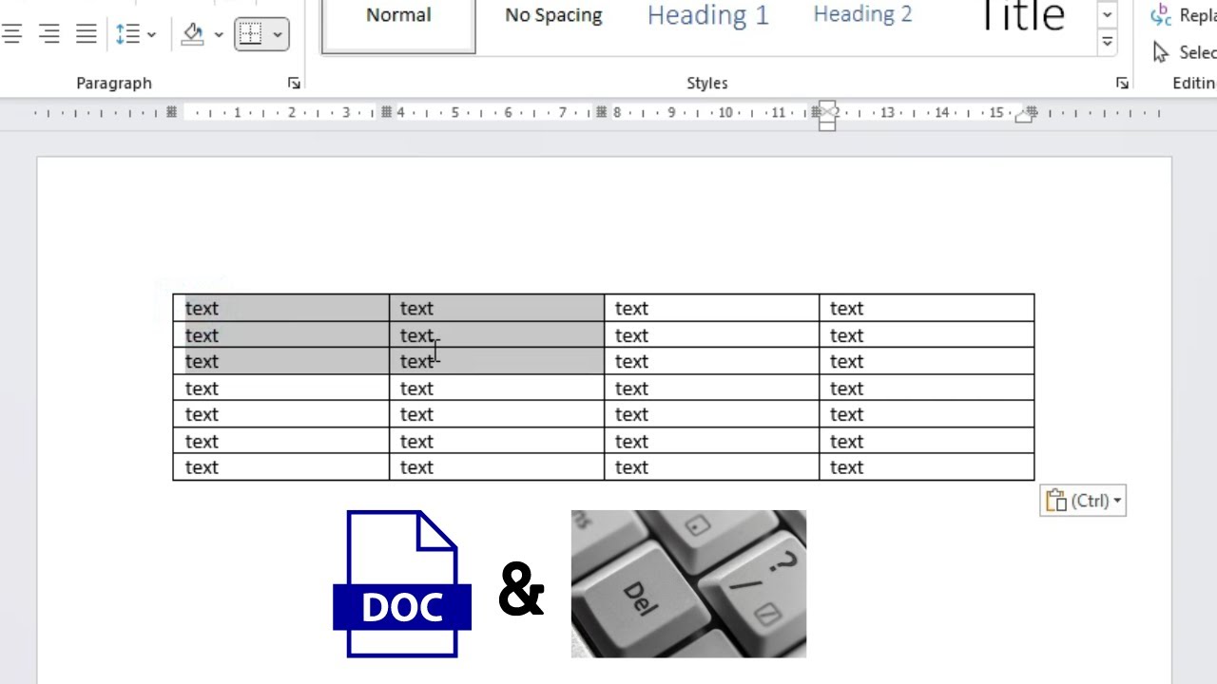This screenshot has height=684, width=1217.
Task: Apply Center alignment to the paragraph
Action: click(x=12, y=34)
